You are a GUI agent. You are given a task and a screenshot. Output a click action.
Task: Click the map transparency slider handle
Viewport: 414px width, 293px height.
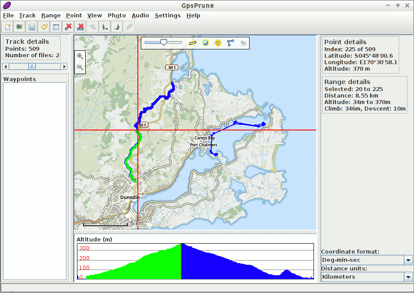[164, 42]
